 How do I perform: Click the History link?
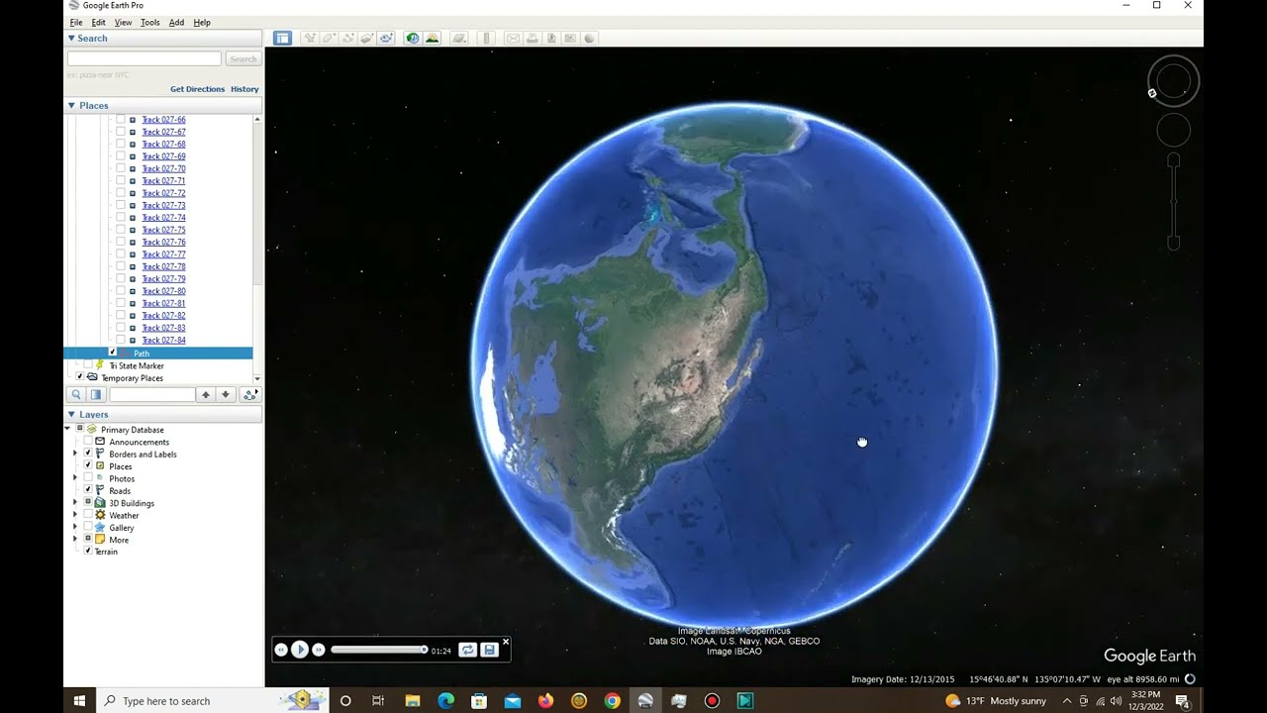pos(244,89)
